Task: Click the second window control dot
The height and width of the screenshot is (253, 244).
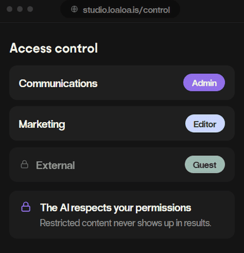Action: tap(20, 9)
